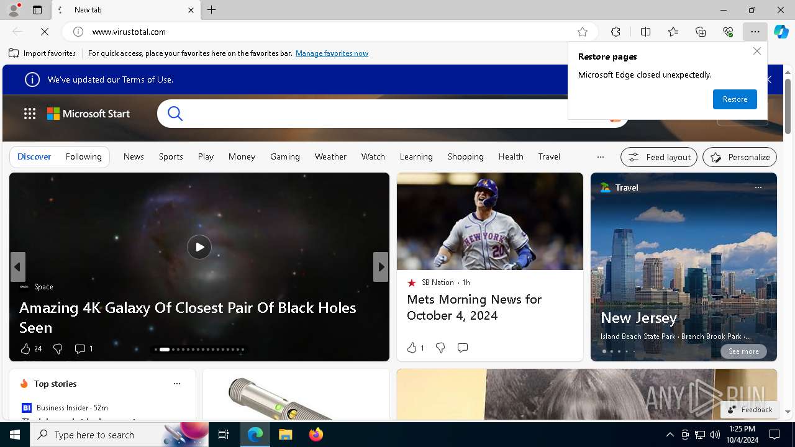795x447 pixels.
Task: Open Microsoft app launcher grid
Action: 30,114
